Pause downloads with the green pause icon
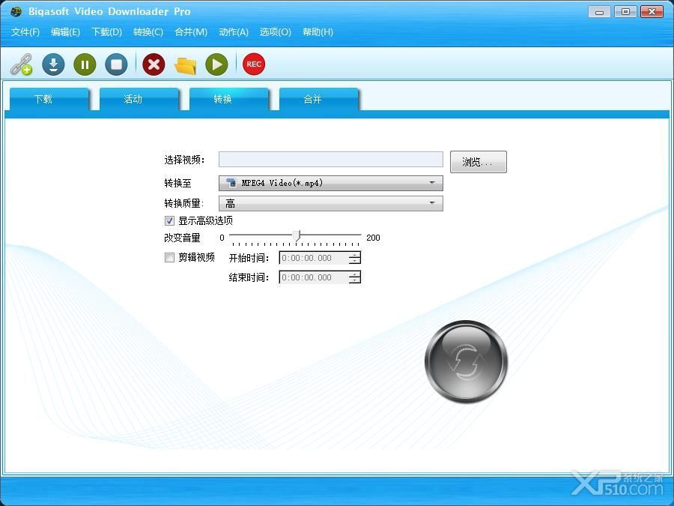The height and width of the screenshot is (506, 674). (x=85, y=64)
